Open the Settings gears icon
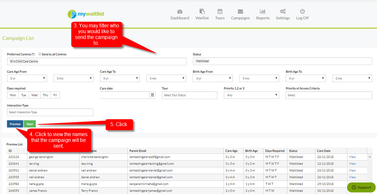 tap(282, 11)
